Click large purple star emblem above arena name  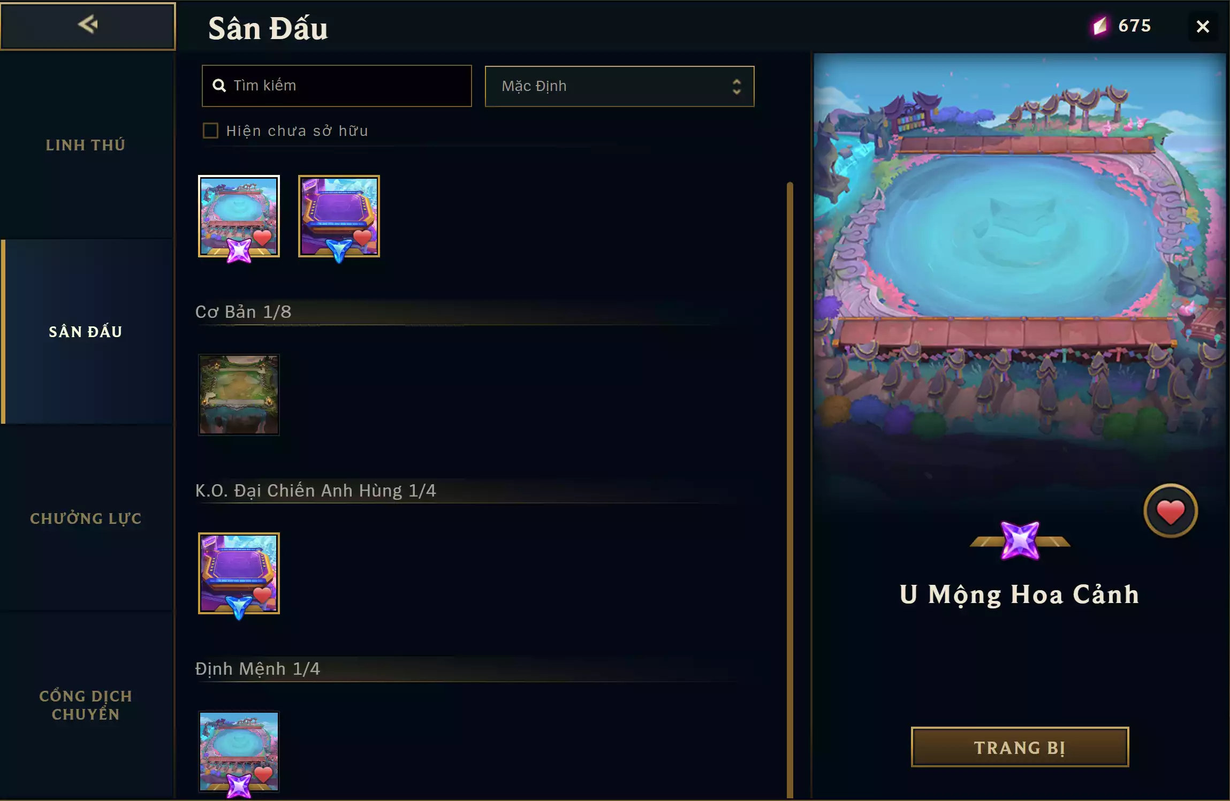click(x=1020, y=540)
